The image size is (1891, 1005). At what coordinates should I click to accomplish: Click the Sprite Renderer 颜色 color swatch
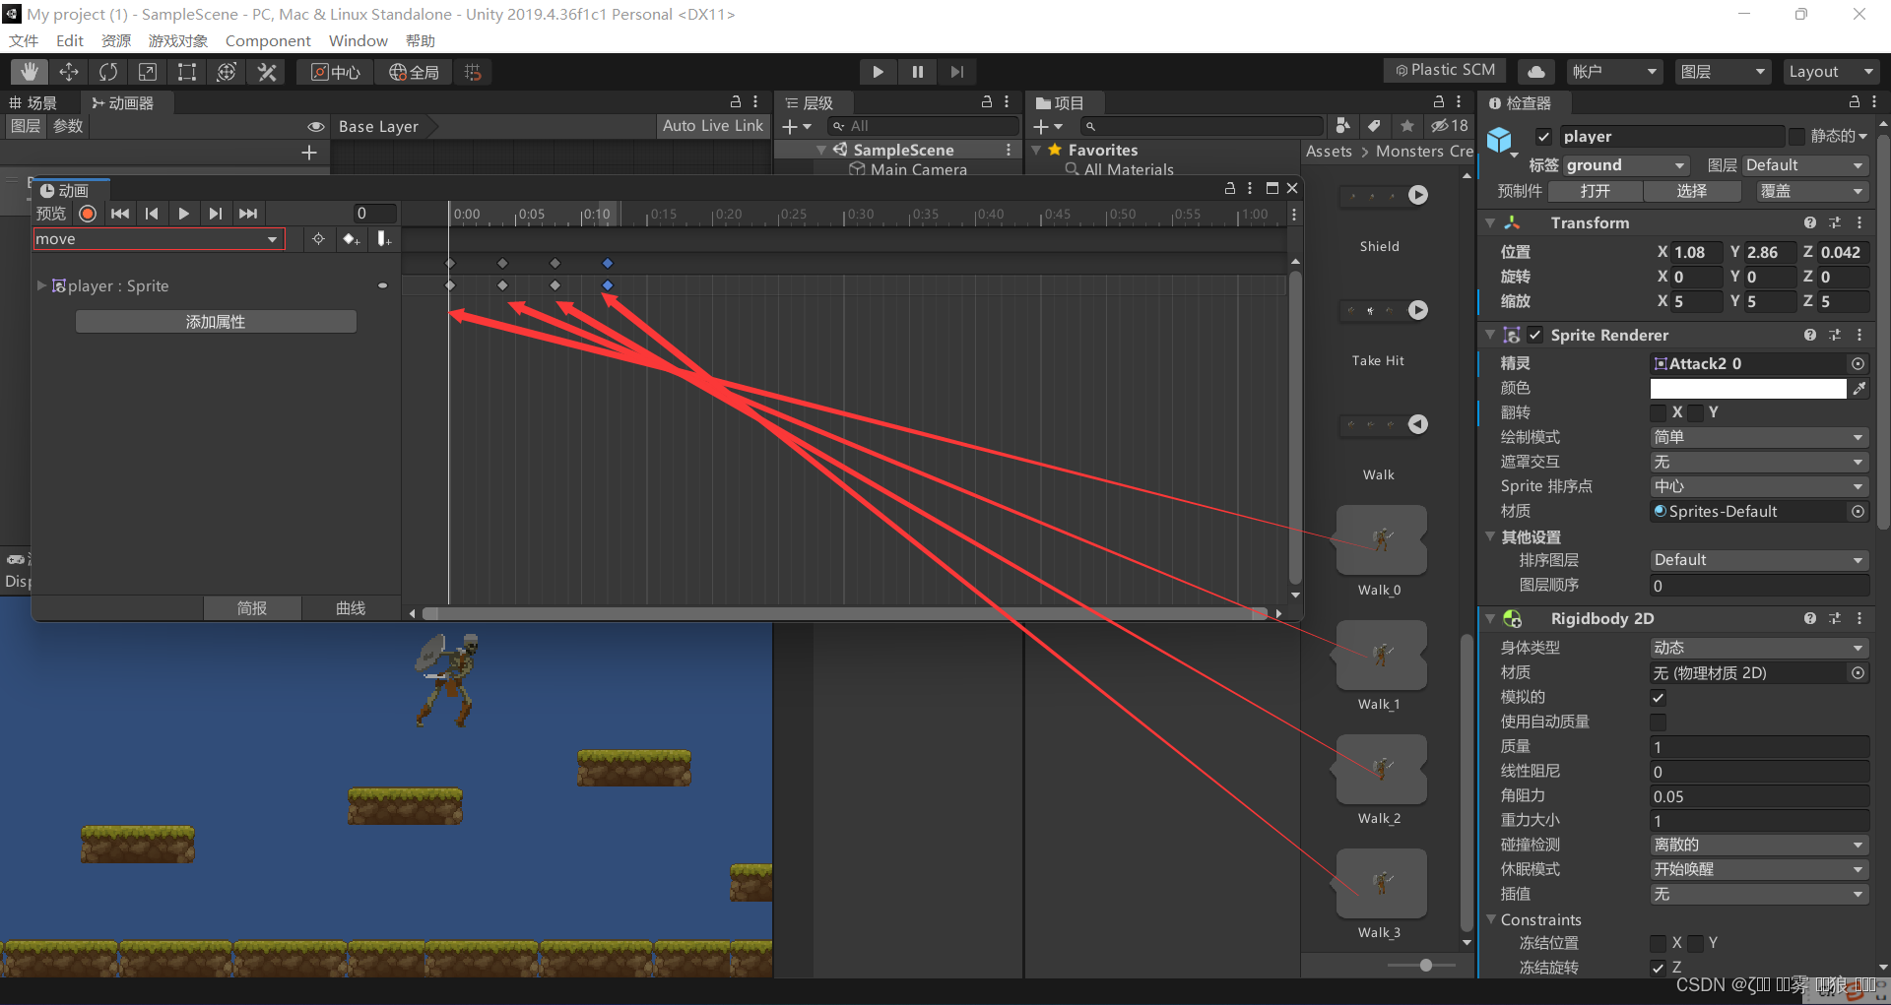[x=1748, y=388]
